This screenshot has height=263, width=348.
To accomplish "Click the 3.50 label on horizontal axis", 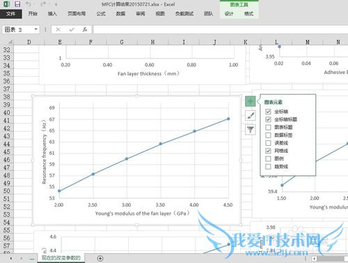I will pyautogui.click(x=160, y=205).
